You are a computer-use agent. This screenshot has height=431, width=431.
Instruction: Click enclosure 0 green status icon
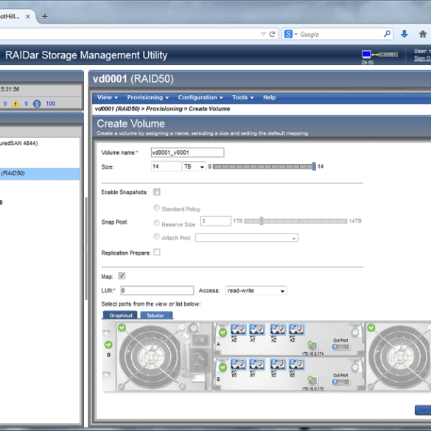(108, 345)
